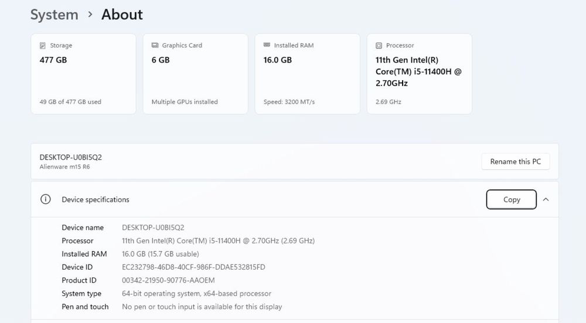
Task: Click the Storage drive icon
Action: click(43, 46)
